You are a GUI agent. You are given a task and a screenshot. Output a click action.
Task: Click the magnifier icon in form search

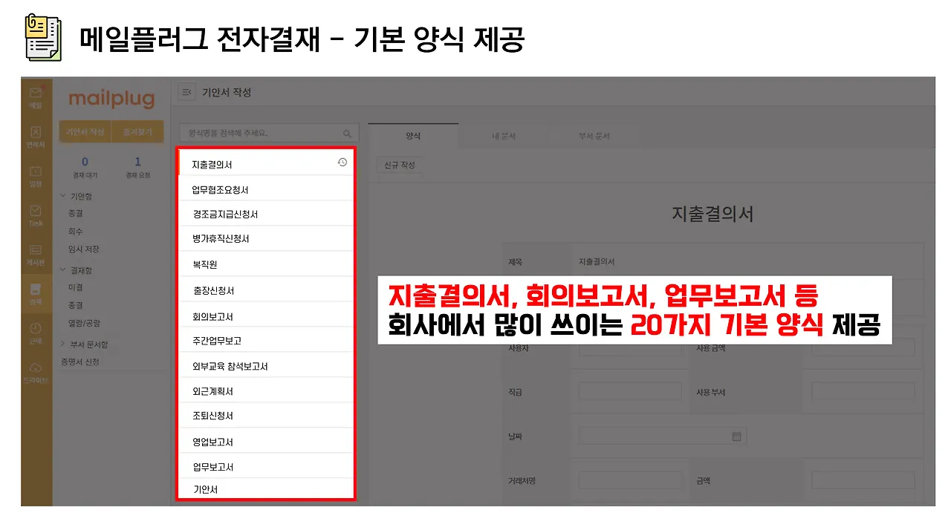tap(347, 134)
